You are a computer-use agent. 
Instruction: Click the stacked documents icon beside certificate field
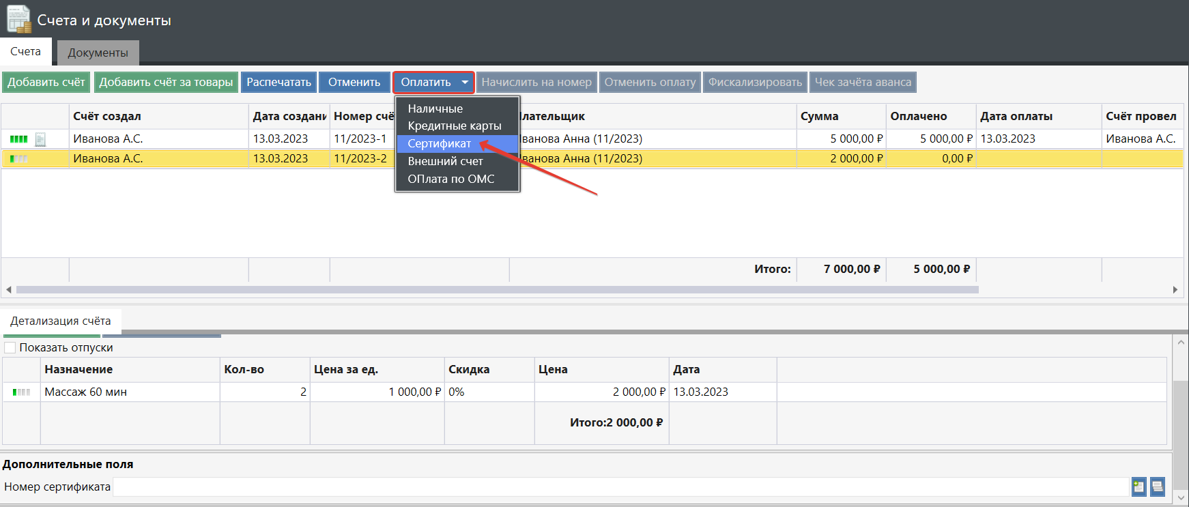tap(1157, 487)
